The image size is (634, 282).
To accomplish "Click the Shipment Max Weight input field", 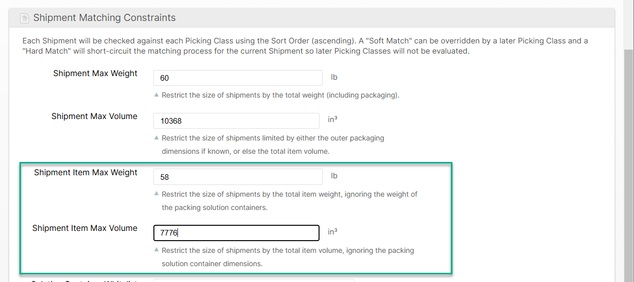I will (238, 78).
